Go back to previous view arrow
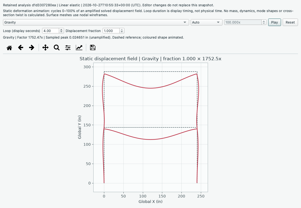 (x=21, y=48)
